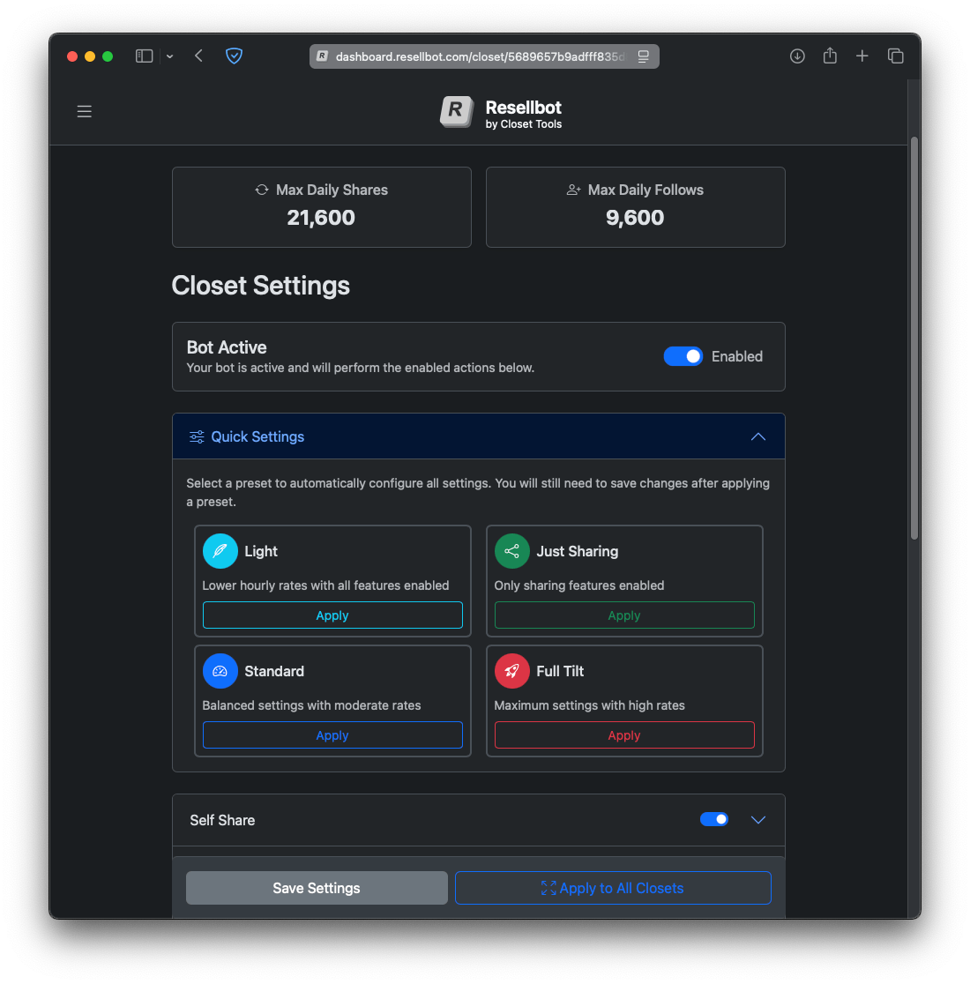
Task: Show the tab overview icon
Action: click(x=895, y=56)
